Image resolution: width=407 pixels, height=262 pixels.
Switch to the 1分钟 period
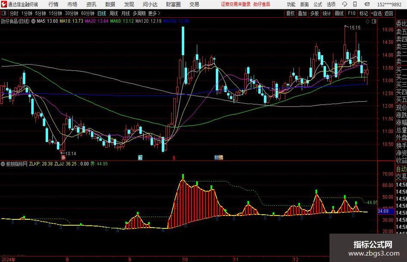pyautogui.click(x=27, y=13)
